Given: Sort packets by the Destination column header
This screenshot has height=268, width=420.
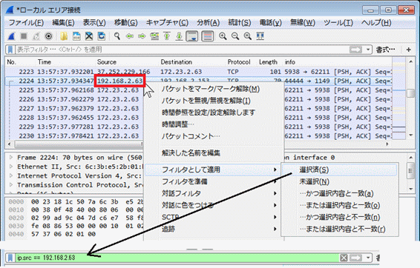Looking at the screenshot, I should (x=177, y=62).
